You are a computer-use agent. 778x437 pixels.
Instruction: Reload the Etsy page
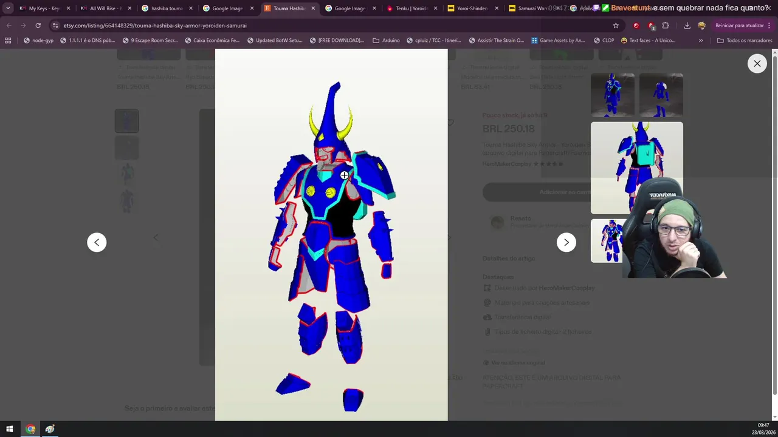point(38,25)
